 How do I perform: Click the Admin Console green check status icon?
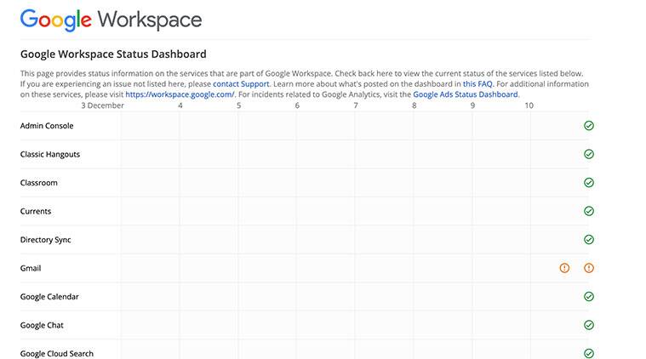589,126
